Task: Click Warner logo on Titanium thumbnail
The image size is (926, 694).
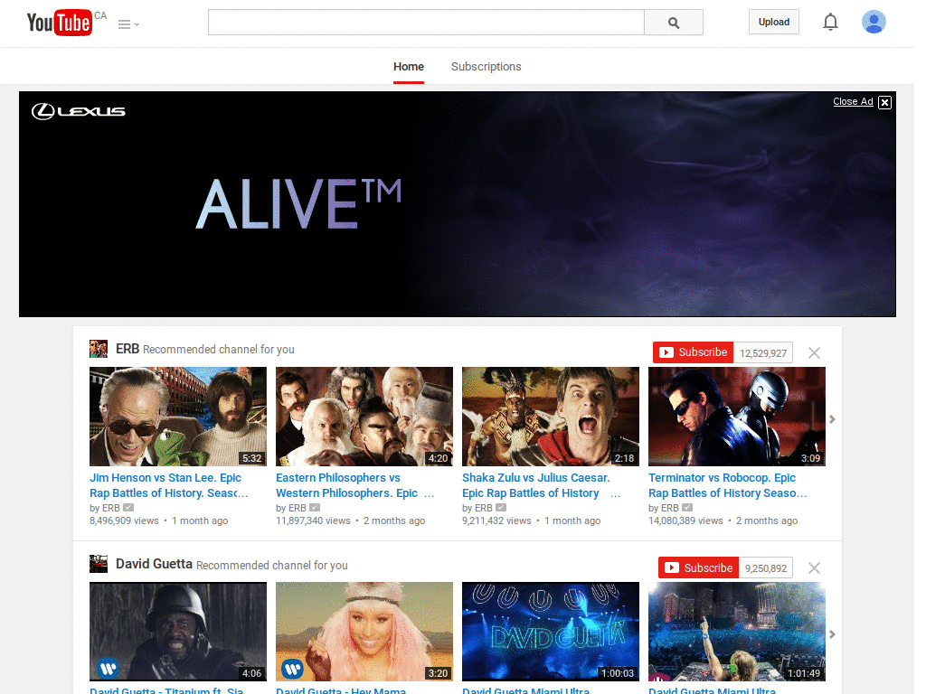Action: point(108,668)
